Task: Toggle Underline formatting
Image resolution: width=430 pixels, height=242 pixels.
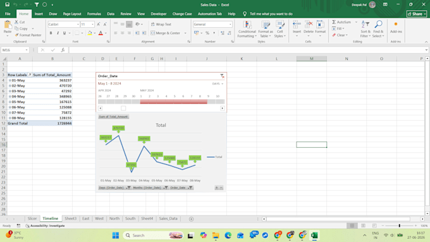Action: tap(64, 33)
